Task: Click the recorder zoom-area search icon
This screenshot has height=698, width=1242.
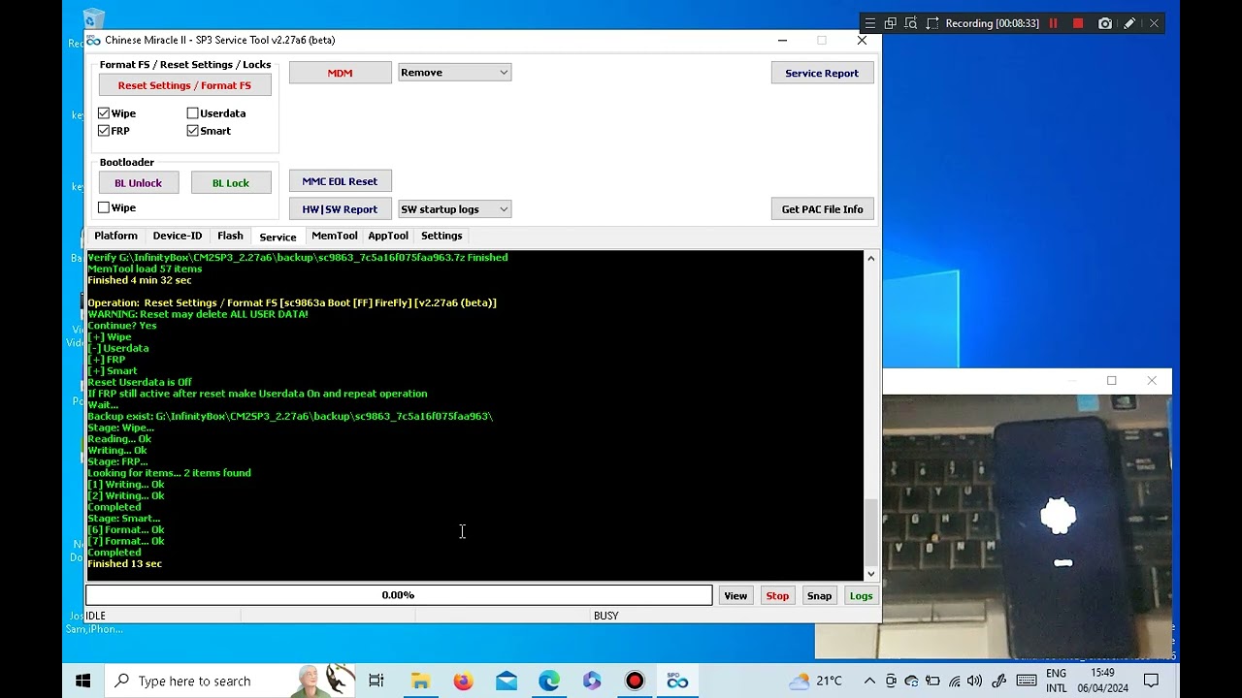Action: point(911,23)
